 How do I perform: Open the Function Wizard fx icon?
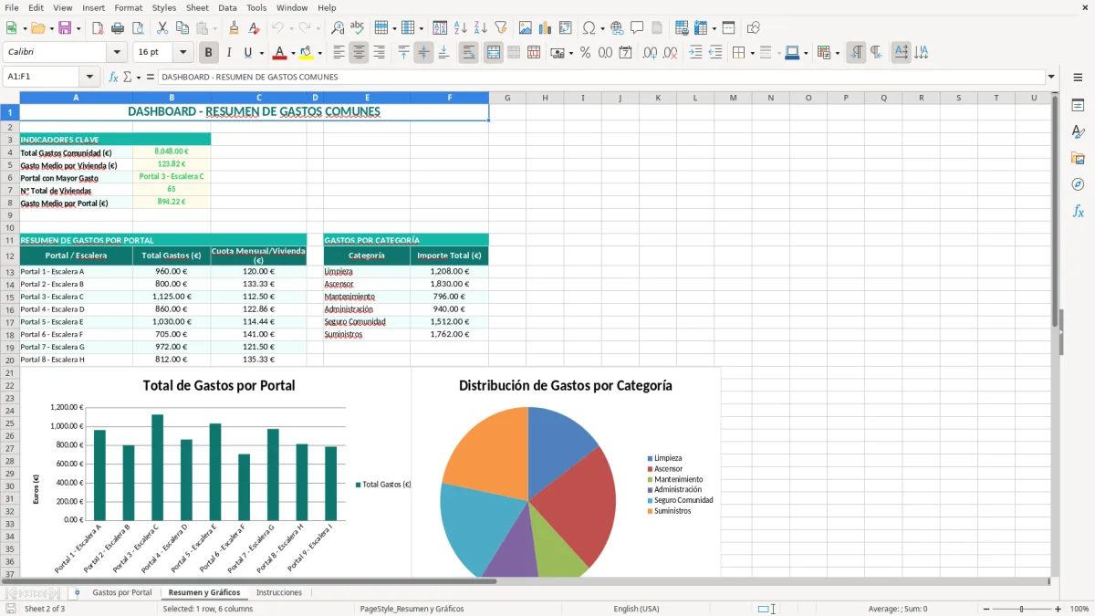[113, 77]
